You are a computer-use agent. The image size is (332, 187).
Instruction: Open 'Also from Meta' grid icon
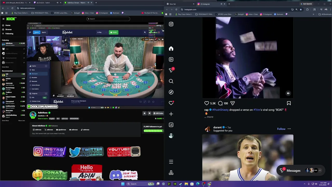click(171, 173)
